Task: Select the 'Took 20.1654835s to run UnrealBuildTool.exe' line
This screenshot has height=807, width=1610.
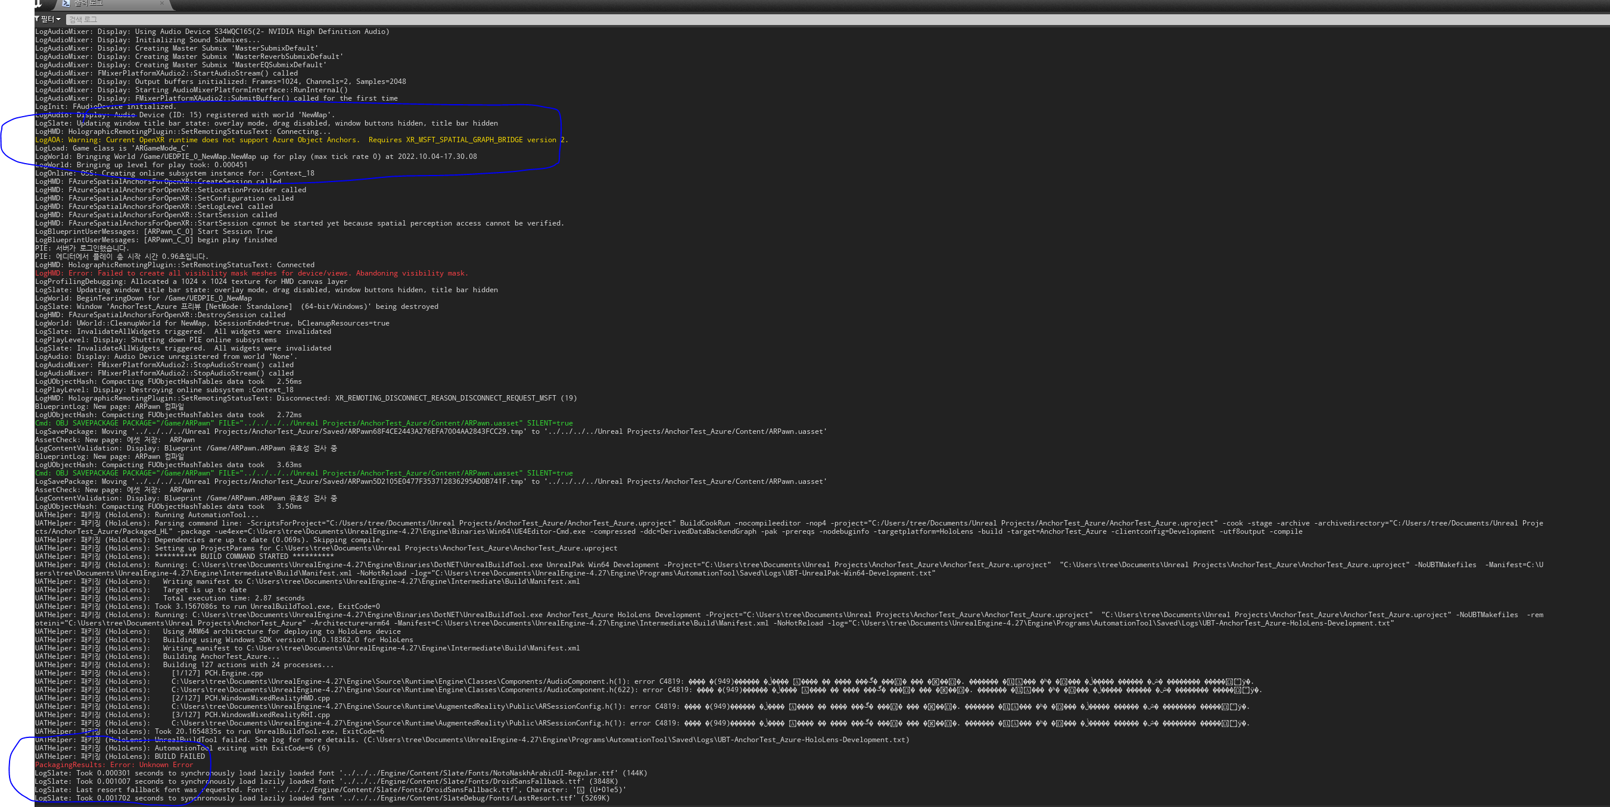Action: click(210, 731)
